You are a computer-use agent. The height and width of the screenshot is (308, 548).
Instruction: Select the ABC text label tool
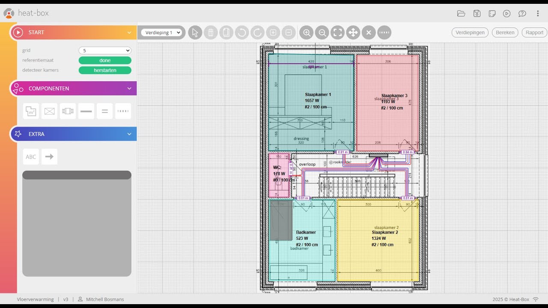coord(31,157)
